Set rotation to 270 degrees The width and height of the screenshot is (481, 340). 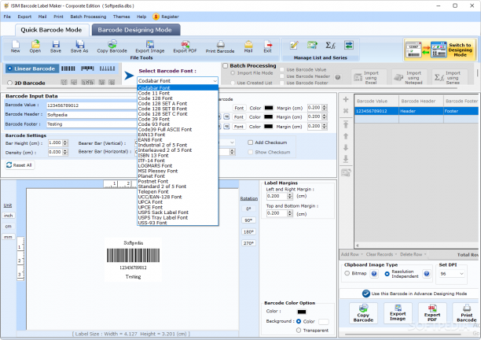coord(248,243)
